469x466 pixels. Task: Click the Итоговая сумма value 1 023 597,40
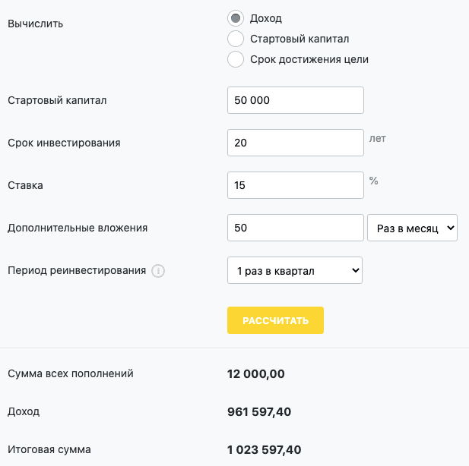pyautogui.click(x=264, y=449)
